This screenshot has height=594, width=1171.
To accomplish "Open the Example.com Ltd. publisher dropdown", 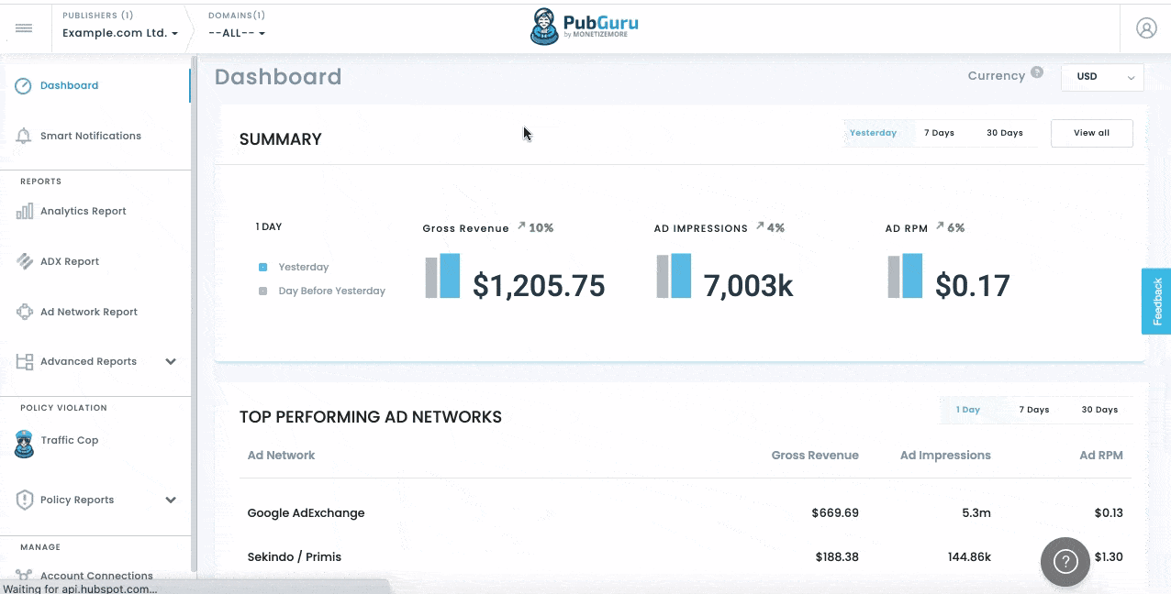I will click(x=120, y=33).
